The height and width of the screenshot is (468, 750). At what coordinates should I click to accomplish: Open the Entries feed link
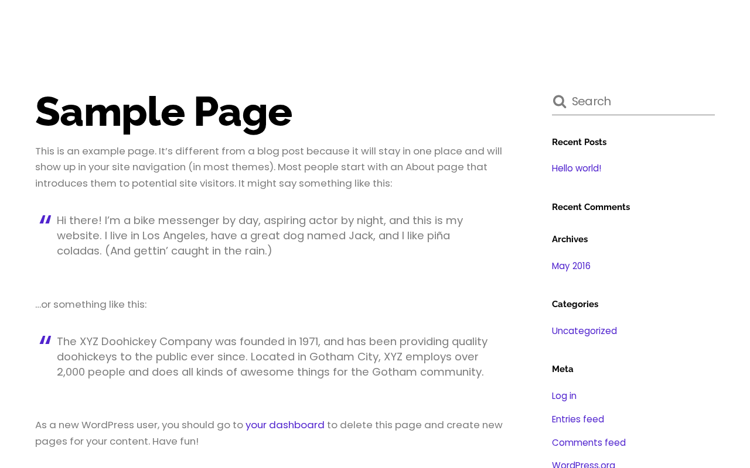tap(578, 419)
